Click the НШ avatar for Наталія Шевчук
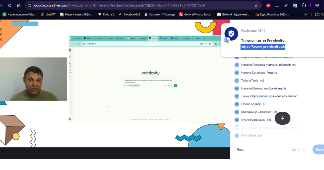Viewport: 324px width, 170px height. click(x=237, y=88)
